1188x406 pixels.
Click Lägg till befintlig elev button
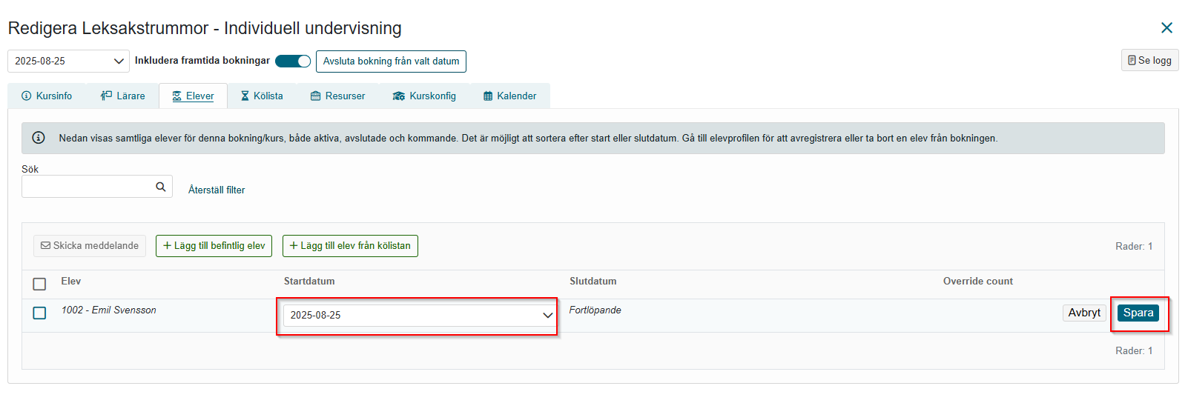214,246
